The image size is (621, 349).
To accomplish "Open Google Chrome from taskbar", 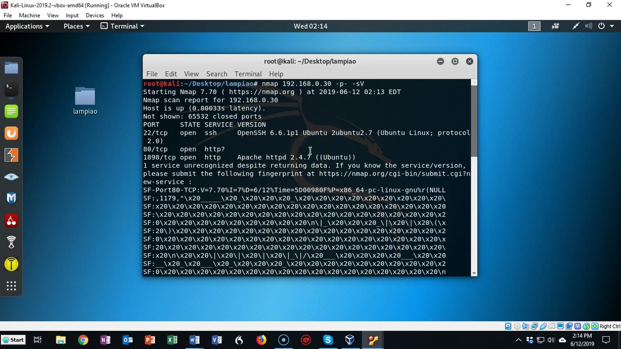I will tap(83, 340).
